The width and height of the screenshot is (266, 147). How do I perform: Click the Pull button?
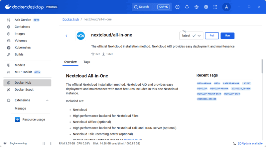[212, 36]
